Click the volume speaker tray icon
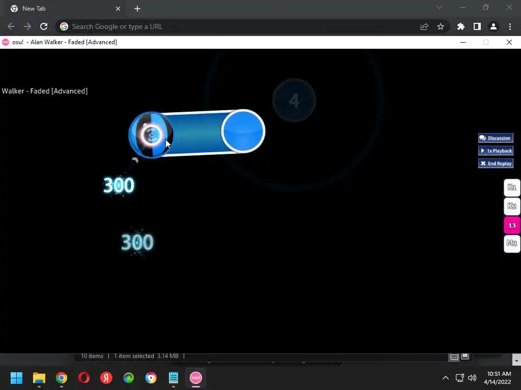521x390 pixels. 472,378
